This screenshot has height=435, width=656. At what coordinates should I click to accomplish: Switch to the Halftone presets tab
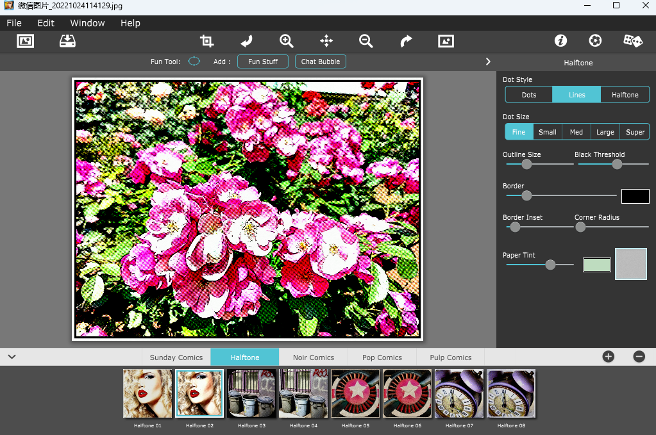[x=245, y=357]
